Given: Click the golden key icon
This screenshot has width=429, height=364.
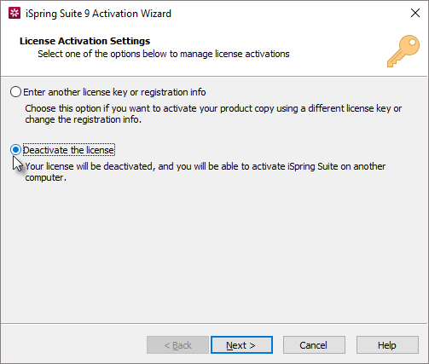Looking at the screenshot, I should [x=403, y=51].
